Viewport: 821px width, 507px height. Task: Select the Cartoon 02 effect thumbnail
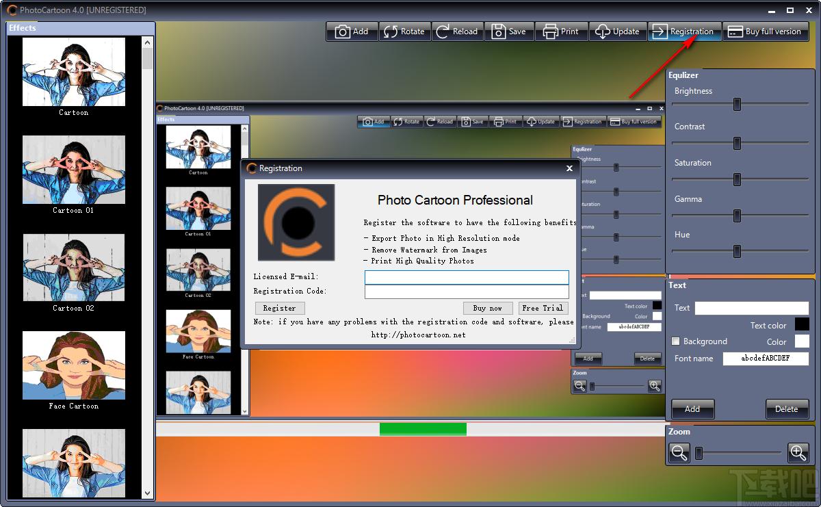(74, 268)
